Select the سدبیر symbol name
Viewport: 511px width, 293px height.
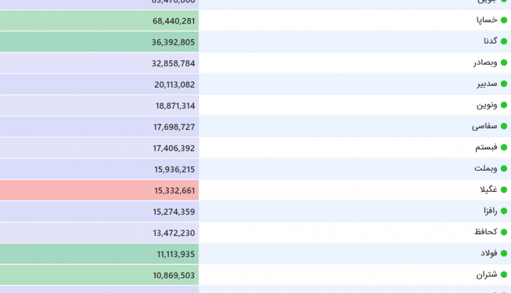(487, 84)
